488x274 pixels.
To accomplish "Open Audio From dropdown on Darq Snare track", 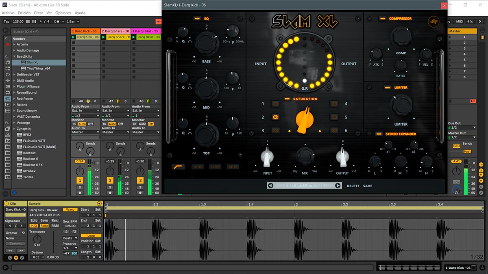I will [115, 110].
